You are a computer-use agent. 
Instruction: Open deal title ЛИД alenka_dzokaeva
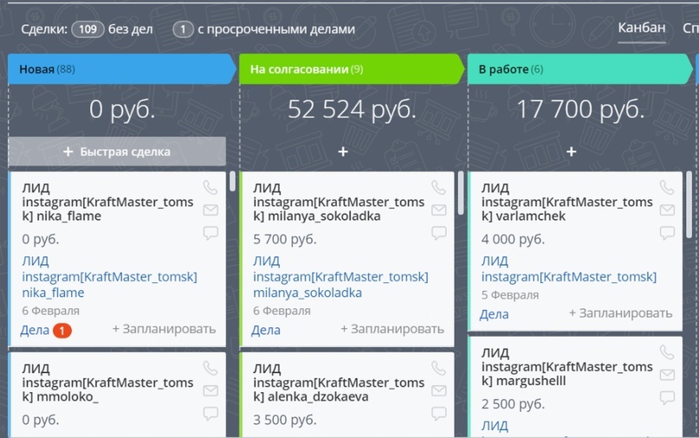click(339, 383)
